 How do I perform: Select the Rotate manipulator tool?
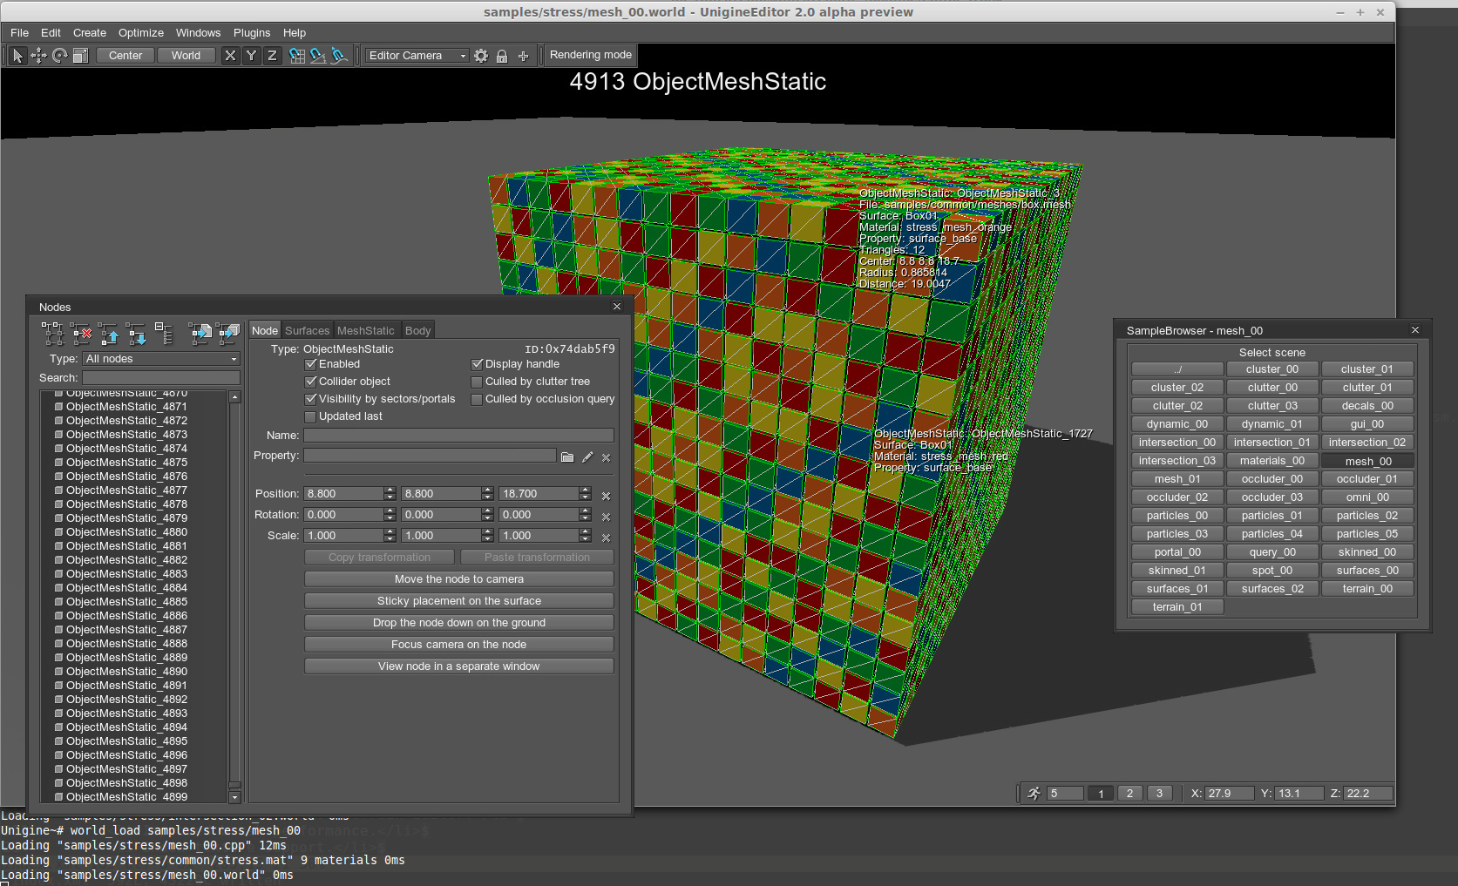coord(59,56)
